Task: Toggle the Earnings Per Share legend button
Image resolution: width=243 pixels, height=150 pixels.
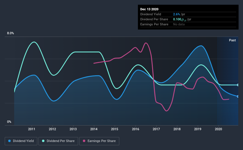Action: (x=99, y=141)
